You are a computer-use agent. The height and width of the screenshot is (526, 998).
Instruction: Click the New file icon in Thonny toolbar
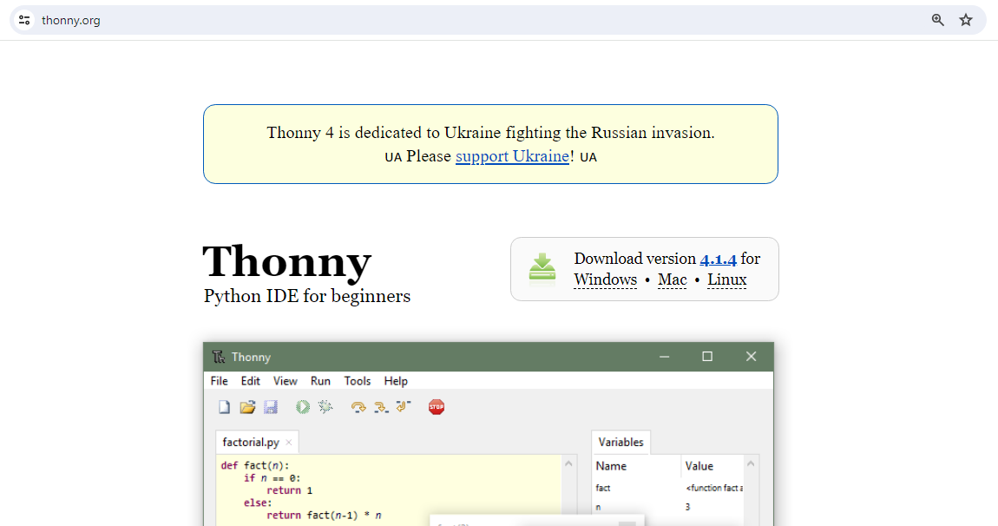[x=224, y=407]
